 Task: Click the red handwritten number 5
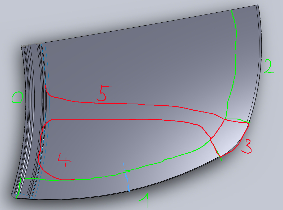pyautogui.click(x=104, y=93)
